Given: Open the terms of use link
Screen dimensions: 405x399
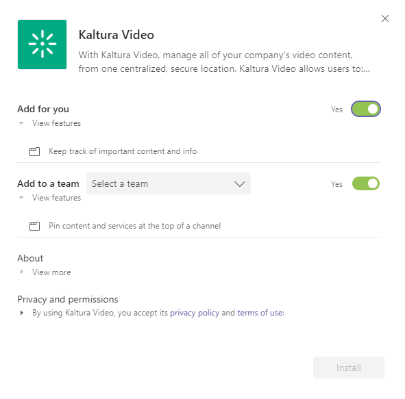Looking at the screenshot, I should pyautogui.click(x=260, y=313).
